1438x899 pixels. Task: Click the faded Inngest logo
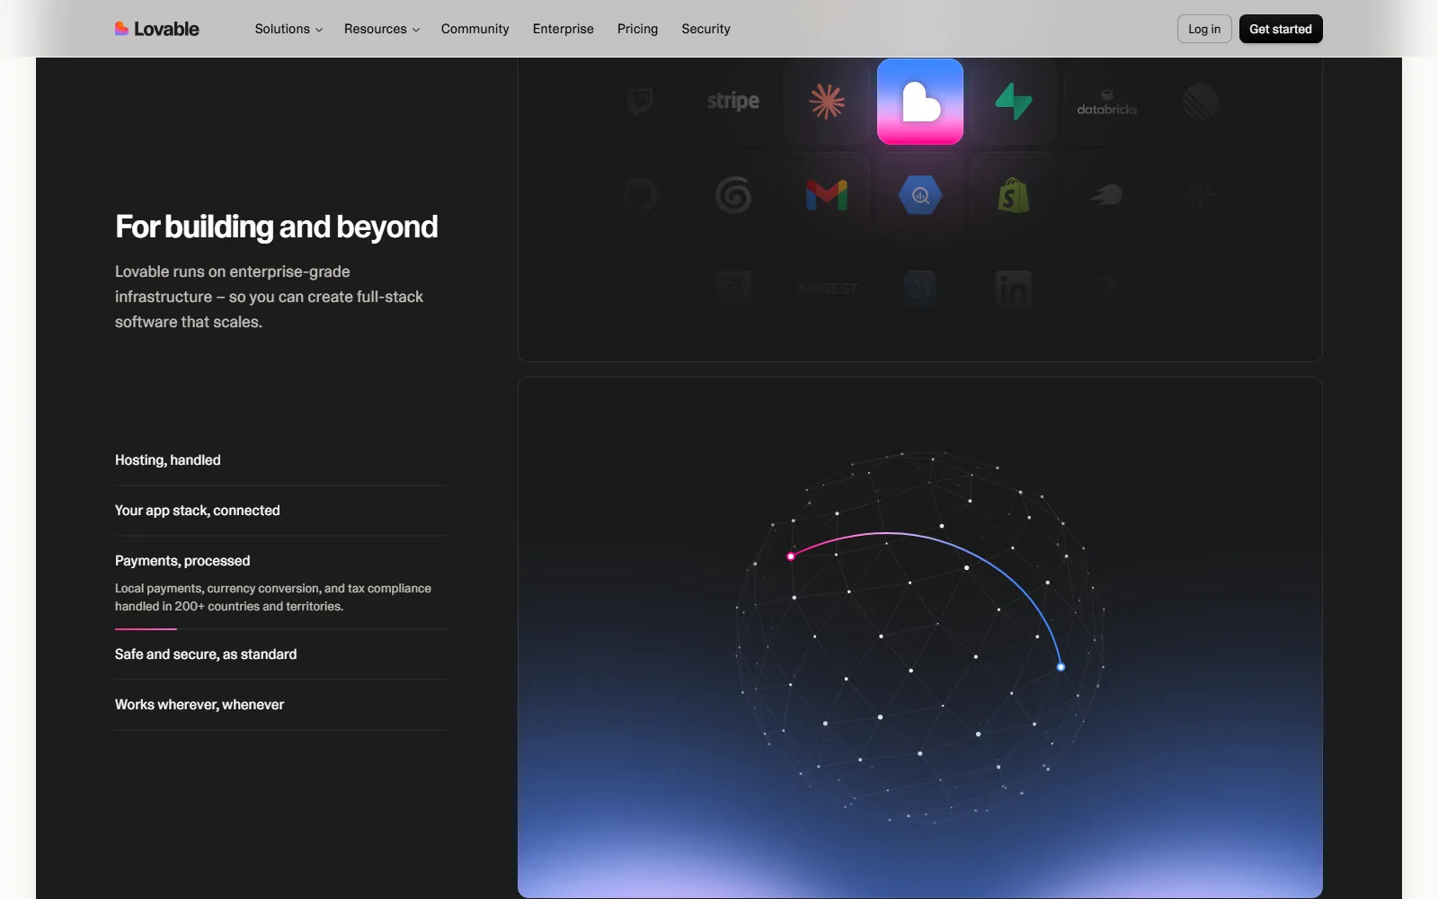pyautogui.click(x=827, y=289)
